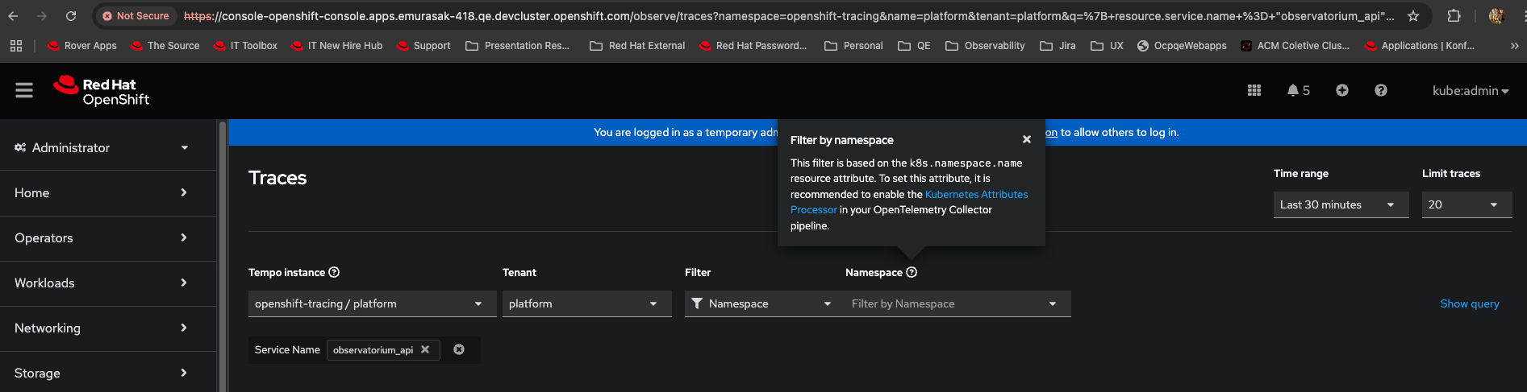This screenshot has width=1527, height=392.
Task: Open Red Hat External bookmark folder
Action: (x=637, y=46)
